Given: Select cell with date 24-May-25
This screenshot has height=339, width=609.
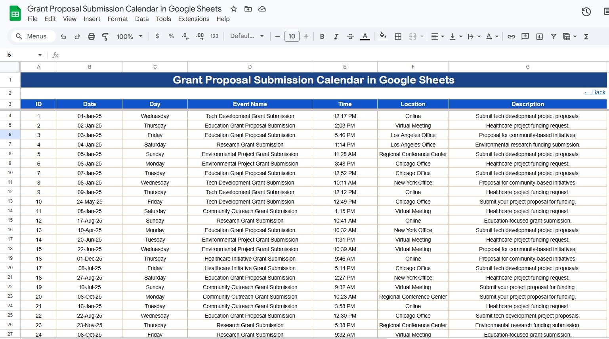Looking at the screenshot, I should (90, 202).
